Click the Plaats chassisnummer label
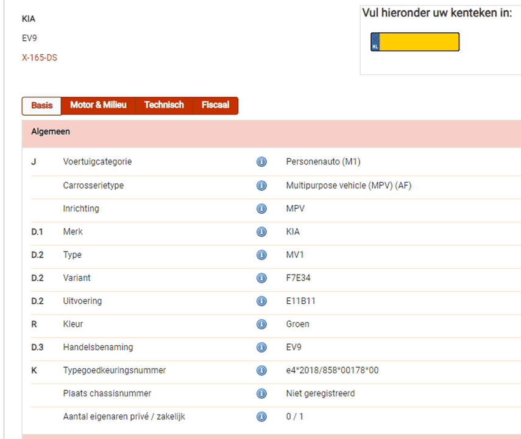Viewport: 521px width, 439px height. [x=107, y=393]
